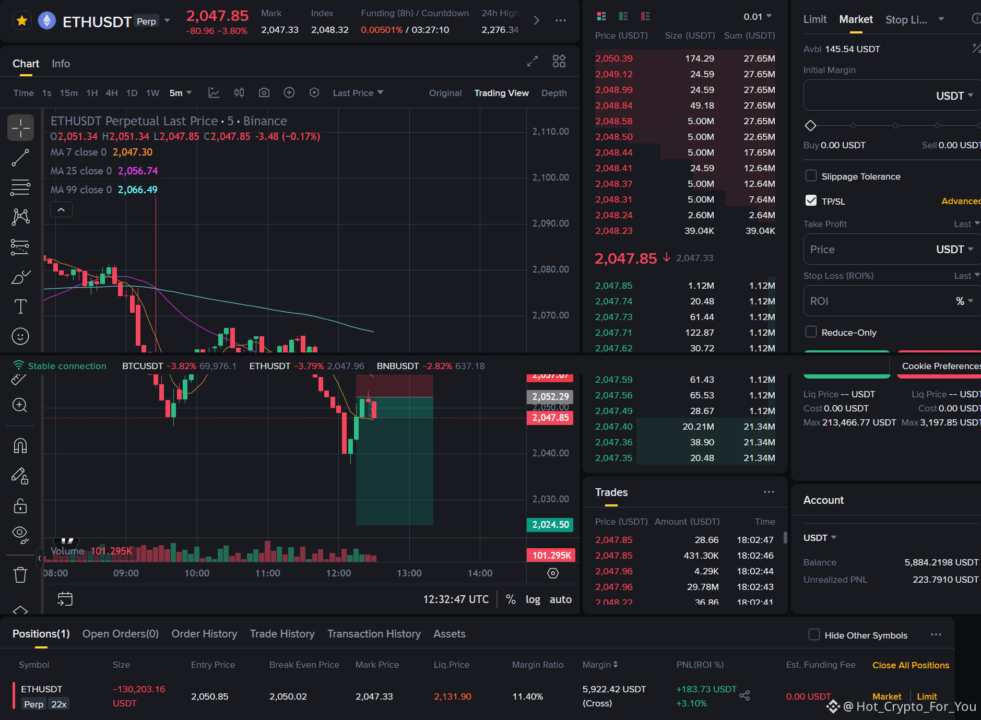This screenshot has width=981, height=720.
Task: Share the position PNL
Action: click(x=744, y=695)
